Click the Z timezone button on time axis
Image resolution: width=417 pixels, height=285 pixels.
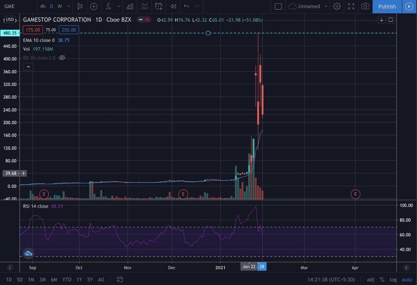click(10, 267)
